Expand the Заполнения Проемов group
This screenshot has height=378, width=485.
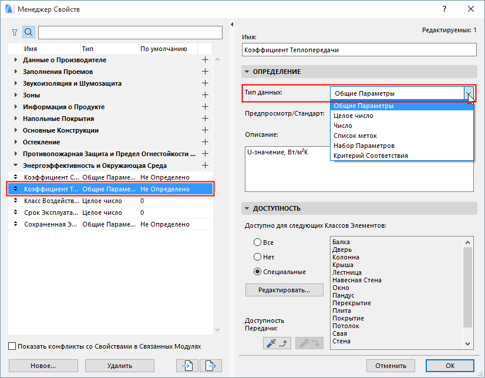coord(15,72)
